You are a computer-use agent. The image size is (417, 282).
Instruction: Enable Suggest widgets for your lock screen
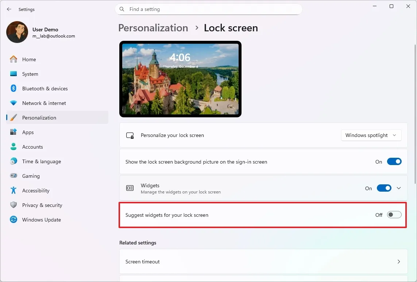[x=394, y=215]
